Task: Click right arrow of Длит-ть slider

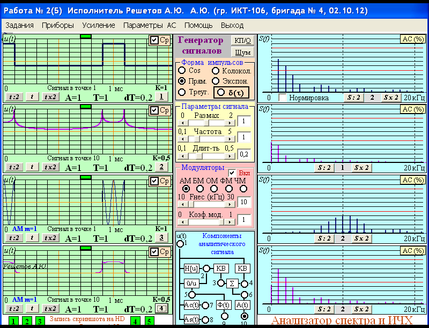Action: click(231, 156)
